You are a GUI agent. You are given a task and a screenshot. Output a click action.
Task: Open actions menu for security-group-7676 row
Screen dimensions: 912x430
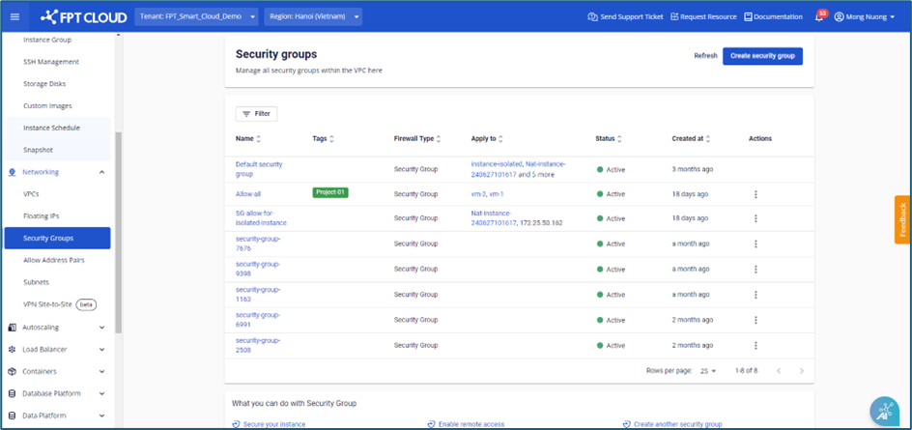[755, 244]
